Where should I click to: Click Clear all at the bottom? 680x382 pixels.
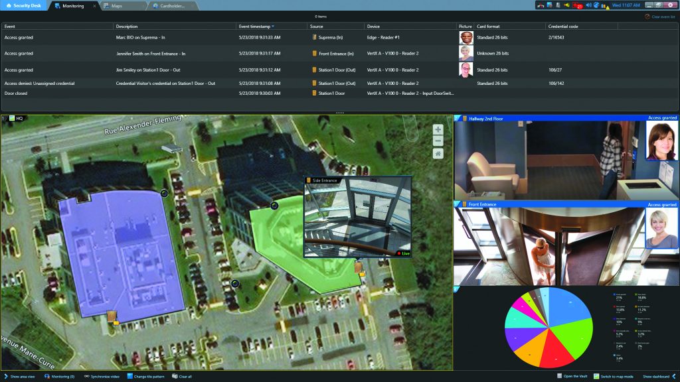[x=183, y=375]
